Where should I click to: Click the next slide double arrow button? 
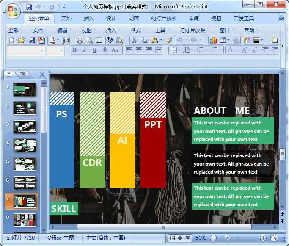click(x=282, y=221)
